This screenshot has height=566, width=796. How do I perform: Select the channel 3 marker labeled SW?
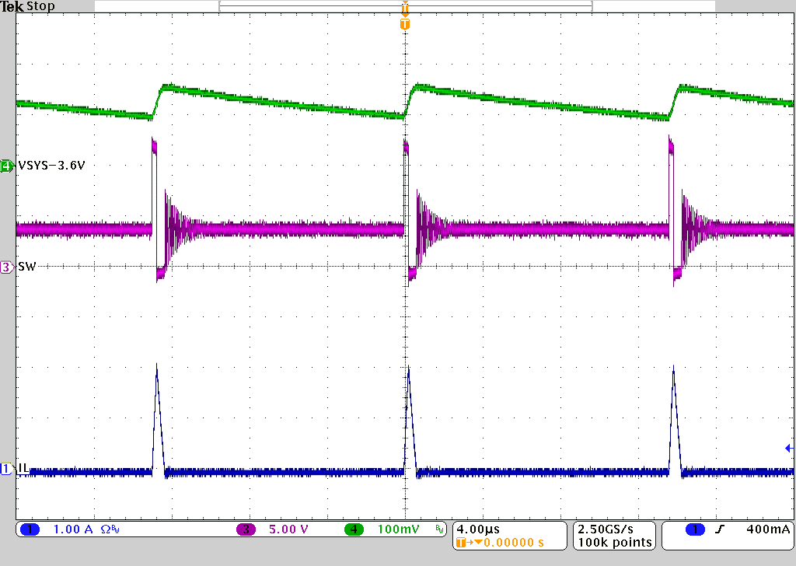pyautogui.click(x=6, y=266)
